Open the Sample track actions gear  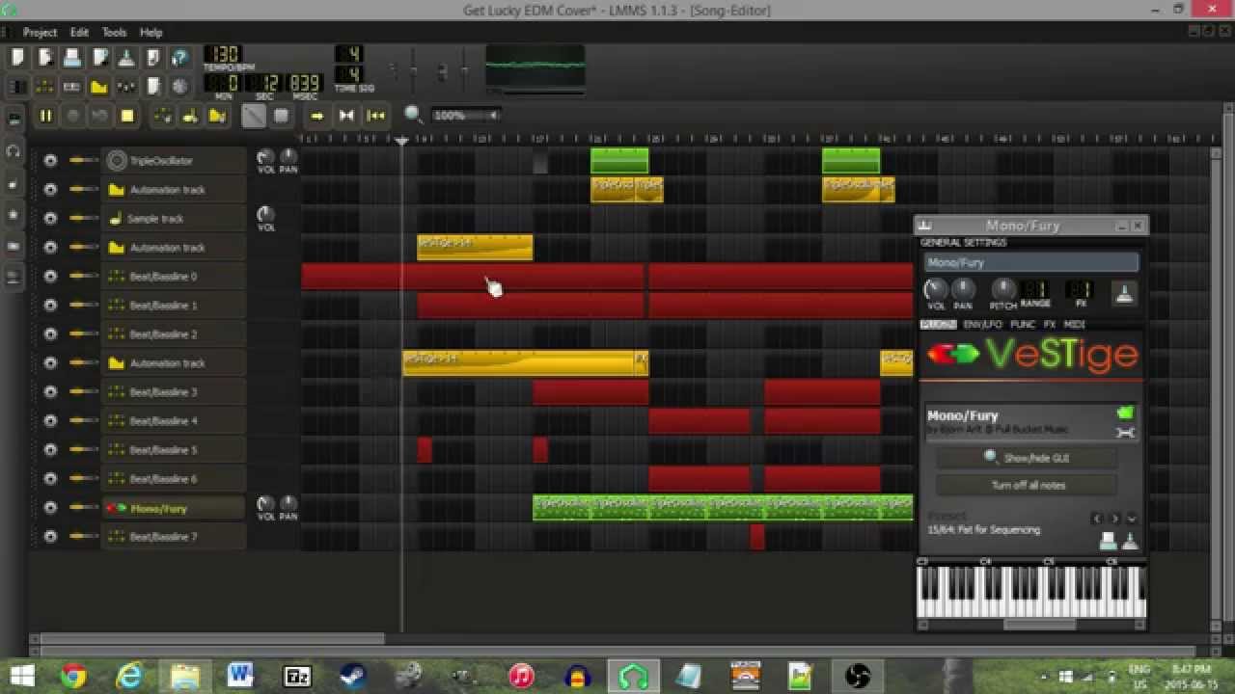[x=50, y=219]
